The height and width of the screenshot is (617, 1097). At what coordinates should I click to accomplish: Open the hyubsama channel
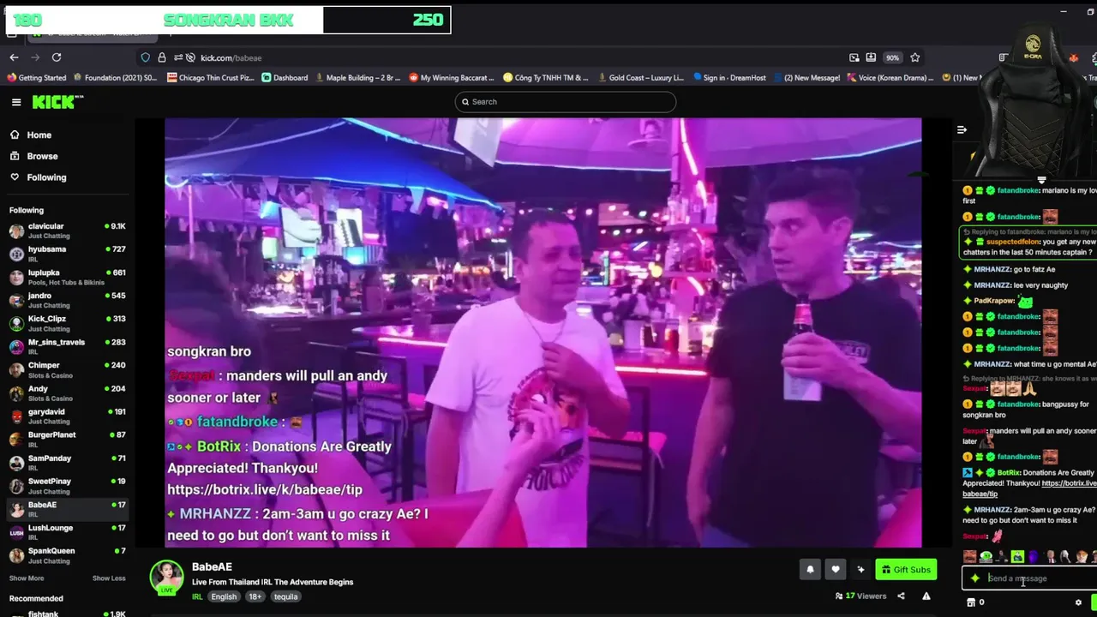tap(67, 253)
